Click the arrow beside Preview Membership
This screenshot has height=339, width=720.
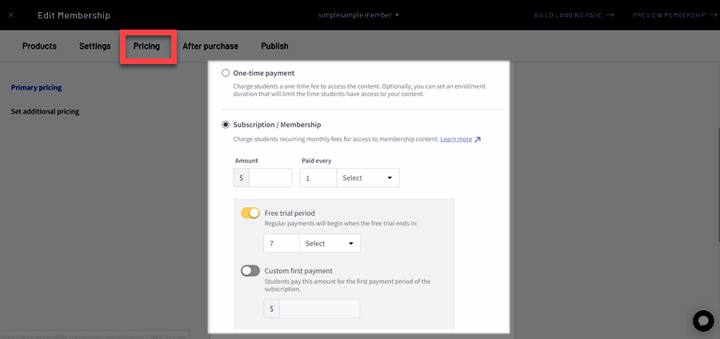tap(712, 15)
